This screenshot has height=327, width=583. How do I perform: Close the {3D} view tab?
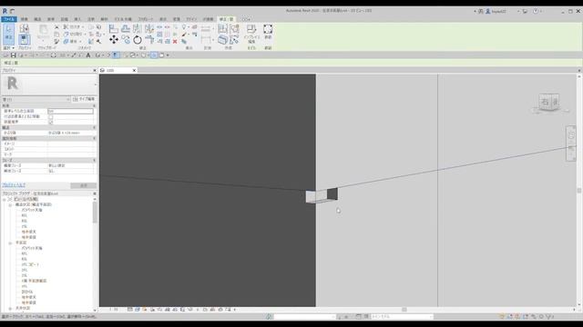point(134,70)
